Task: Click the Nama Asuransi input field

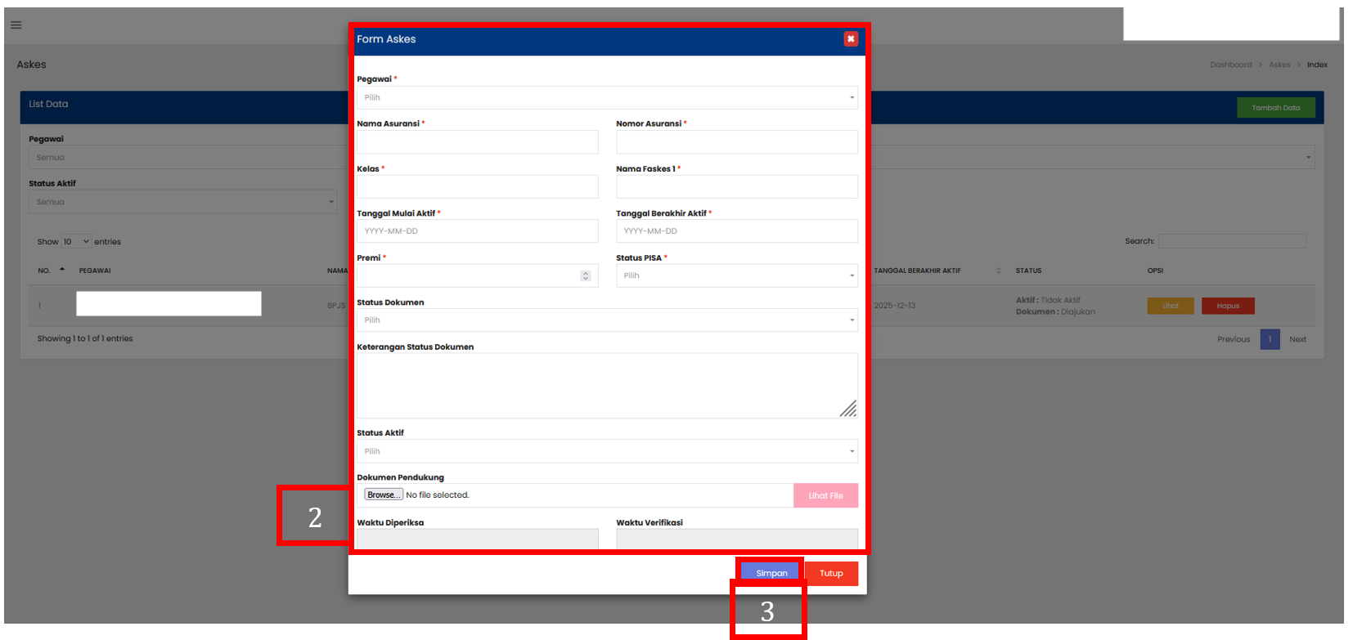Action: click(x=477, y=142)
